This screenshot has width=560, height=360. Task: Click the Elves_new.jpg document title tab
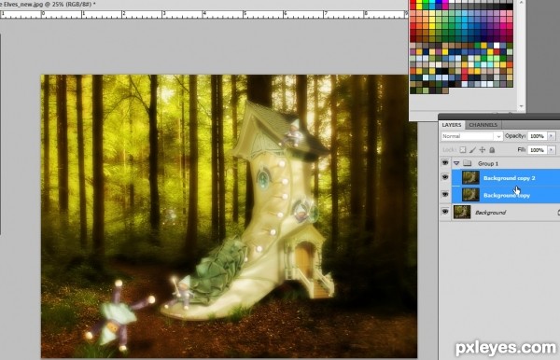pos(49,5)
